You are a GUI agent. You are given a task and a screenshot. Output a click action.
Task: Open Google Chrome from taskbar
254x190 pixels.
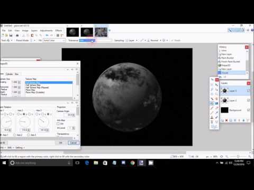pos(132,163)
